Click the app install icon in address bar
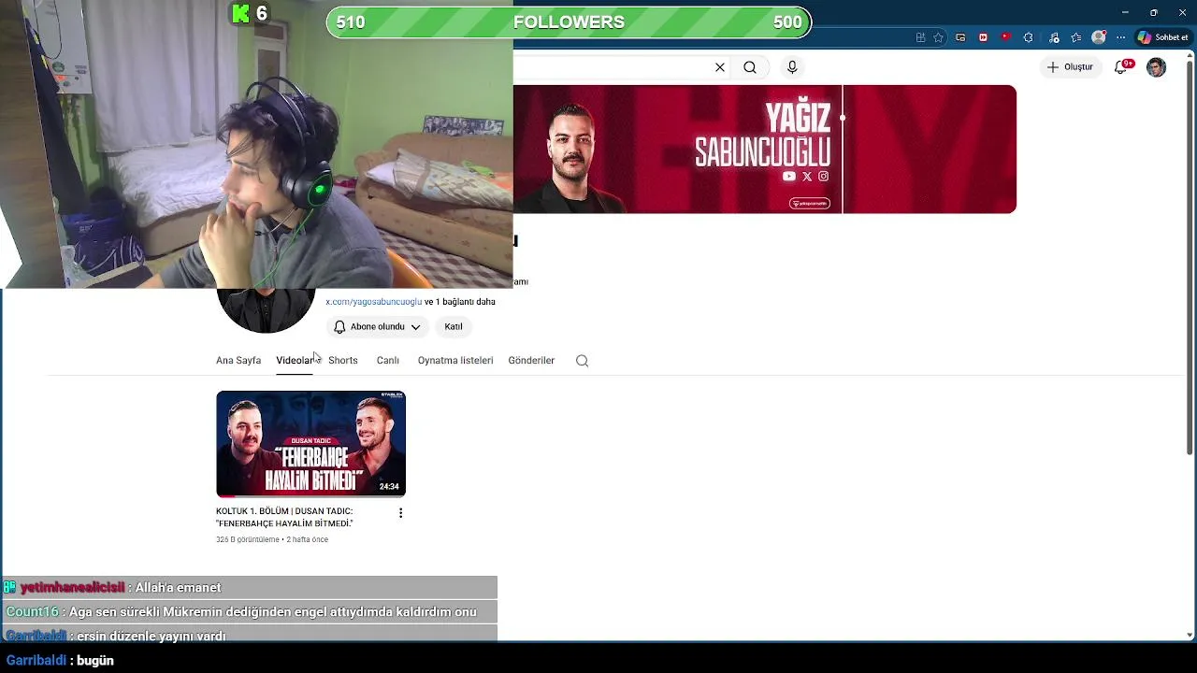1197x673 pixels. point(921,37)
